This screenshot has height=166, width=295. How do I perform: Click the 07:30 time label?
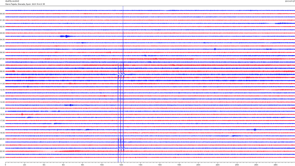coord(2,59)
